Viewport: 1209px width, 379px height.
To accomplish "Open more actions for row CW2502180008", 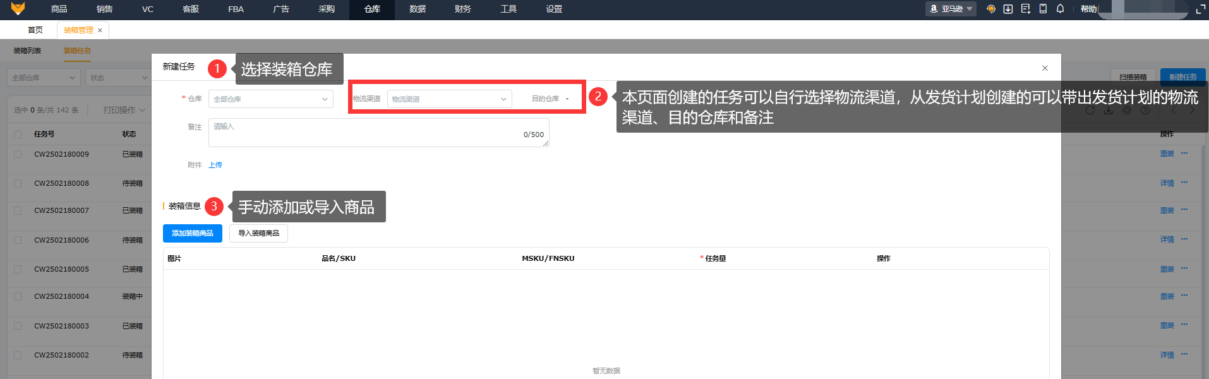I will 1184,182.
